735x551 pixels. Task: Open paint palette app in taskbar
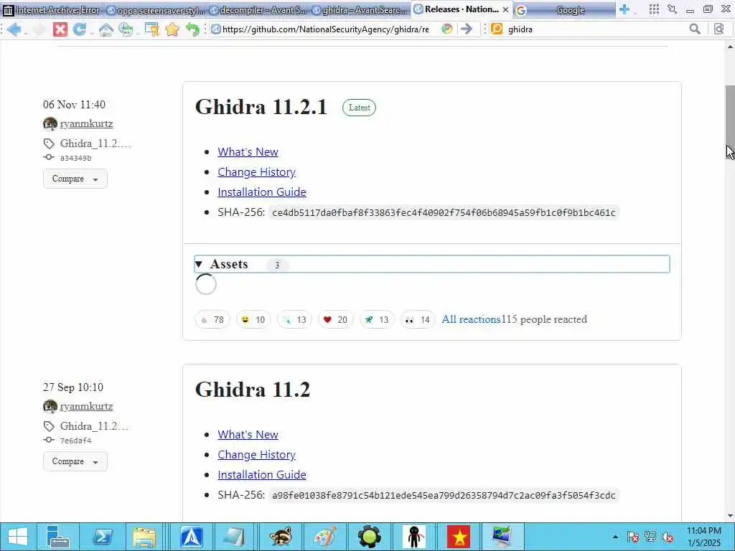(x=325, y=537)
